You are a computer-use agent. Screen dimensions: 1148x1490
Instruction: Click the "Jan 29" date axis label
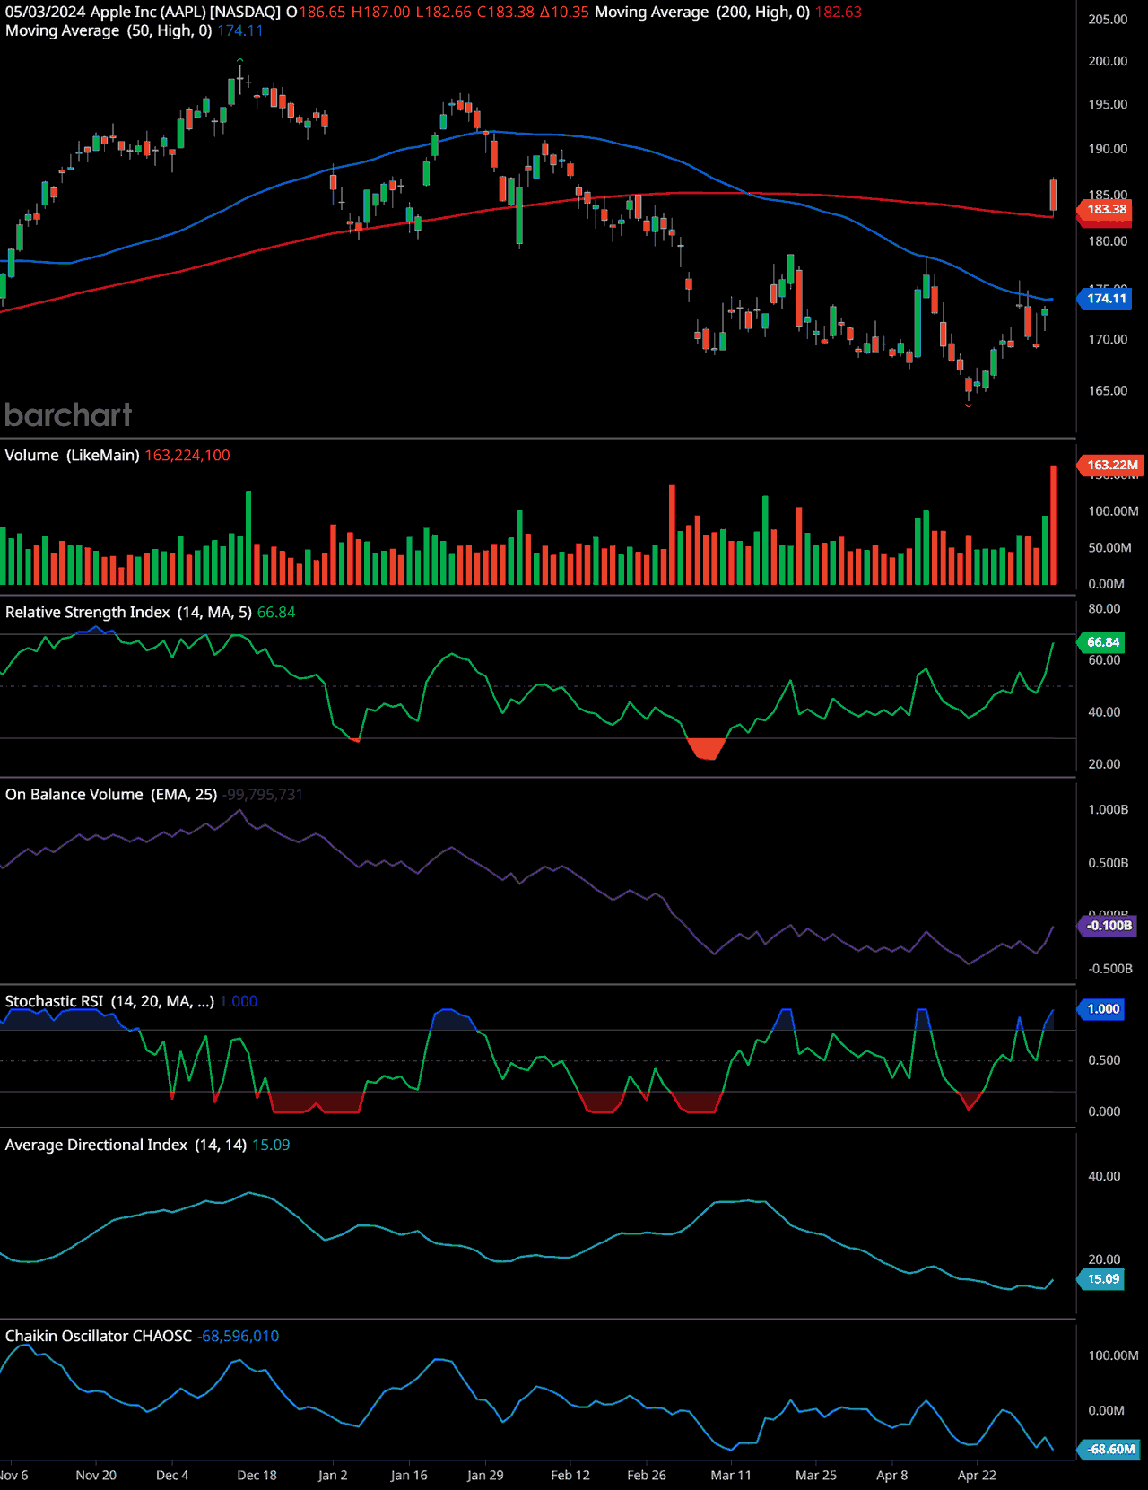(x=485, y=1476)
